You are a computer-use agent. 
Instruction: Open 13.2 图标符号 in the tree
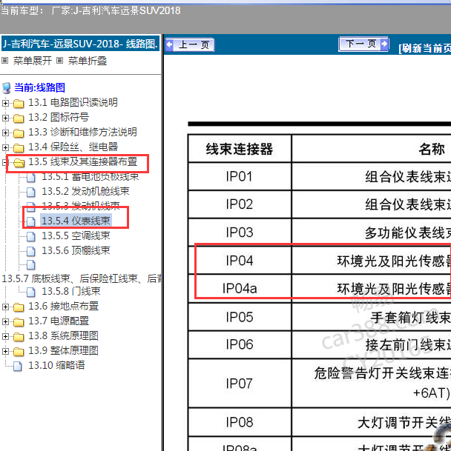point(59,117)
